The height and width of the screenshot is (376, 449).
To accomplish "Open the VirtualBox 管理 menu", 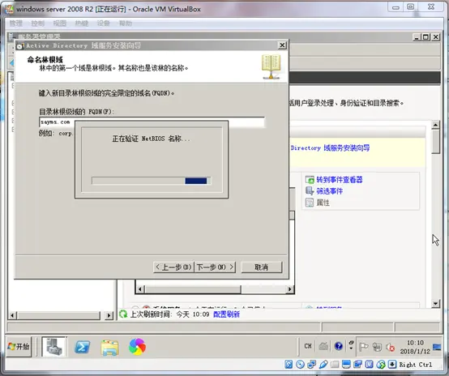I will (x=15, y=23).
